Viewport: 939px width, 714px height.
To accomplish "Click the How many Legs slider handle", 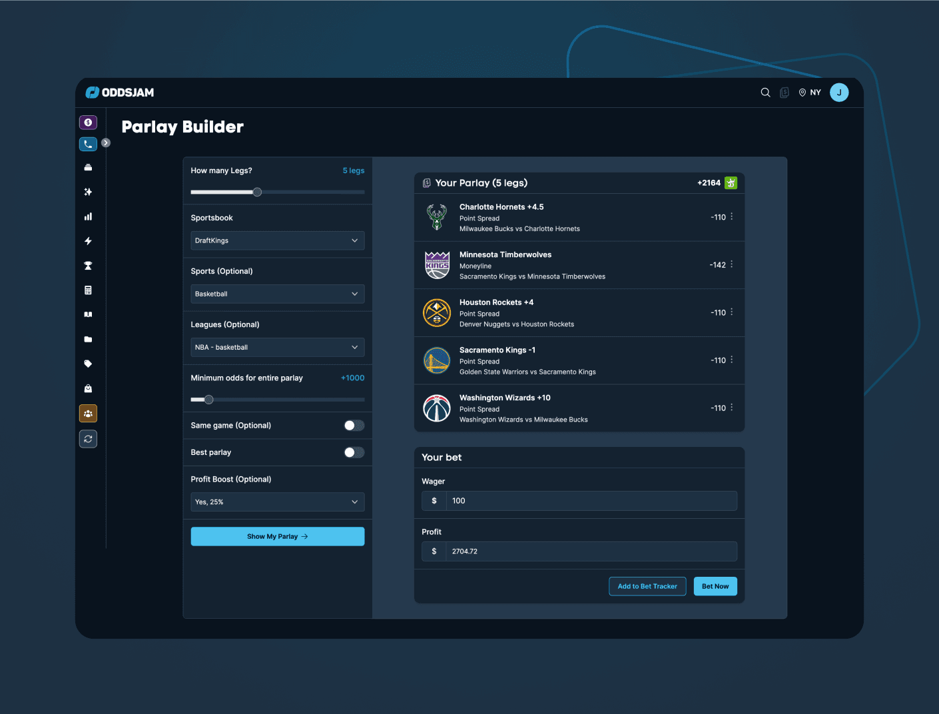I will [257, 192].
